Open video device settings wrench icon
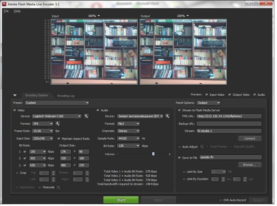 [86, 116]
